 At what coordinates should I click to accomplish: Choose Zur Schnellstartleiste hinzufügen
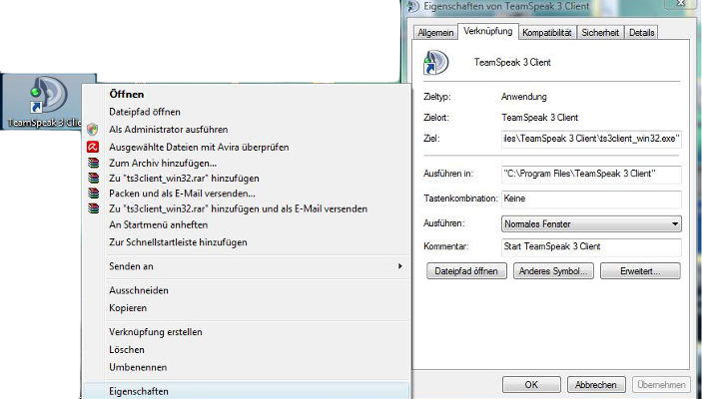tap(178, 242)
